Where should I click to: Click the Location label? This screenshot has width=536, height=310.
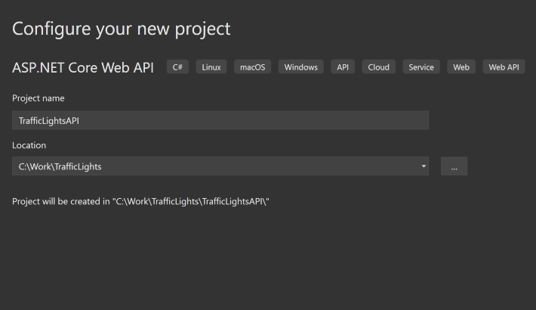click(x=29, y=145)
